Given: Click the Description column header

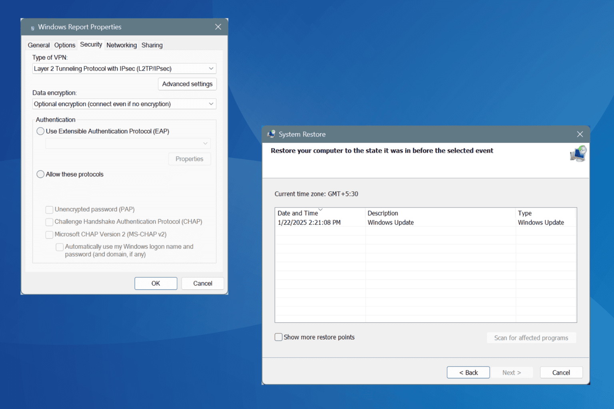Looking at the screenshot, I should (x=441, y=213).
